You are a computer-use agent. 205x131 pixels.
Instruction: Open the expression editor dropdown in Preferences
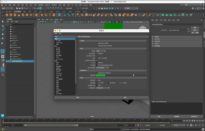pos(102,68)
